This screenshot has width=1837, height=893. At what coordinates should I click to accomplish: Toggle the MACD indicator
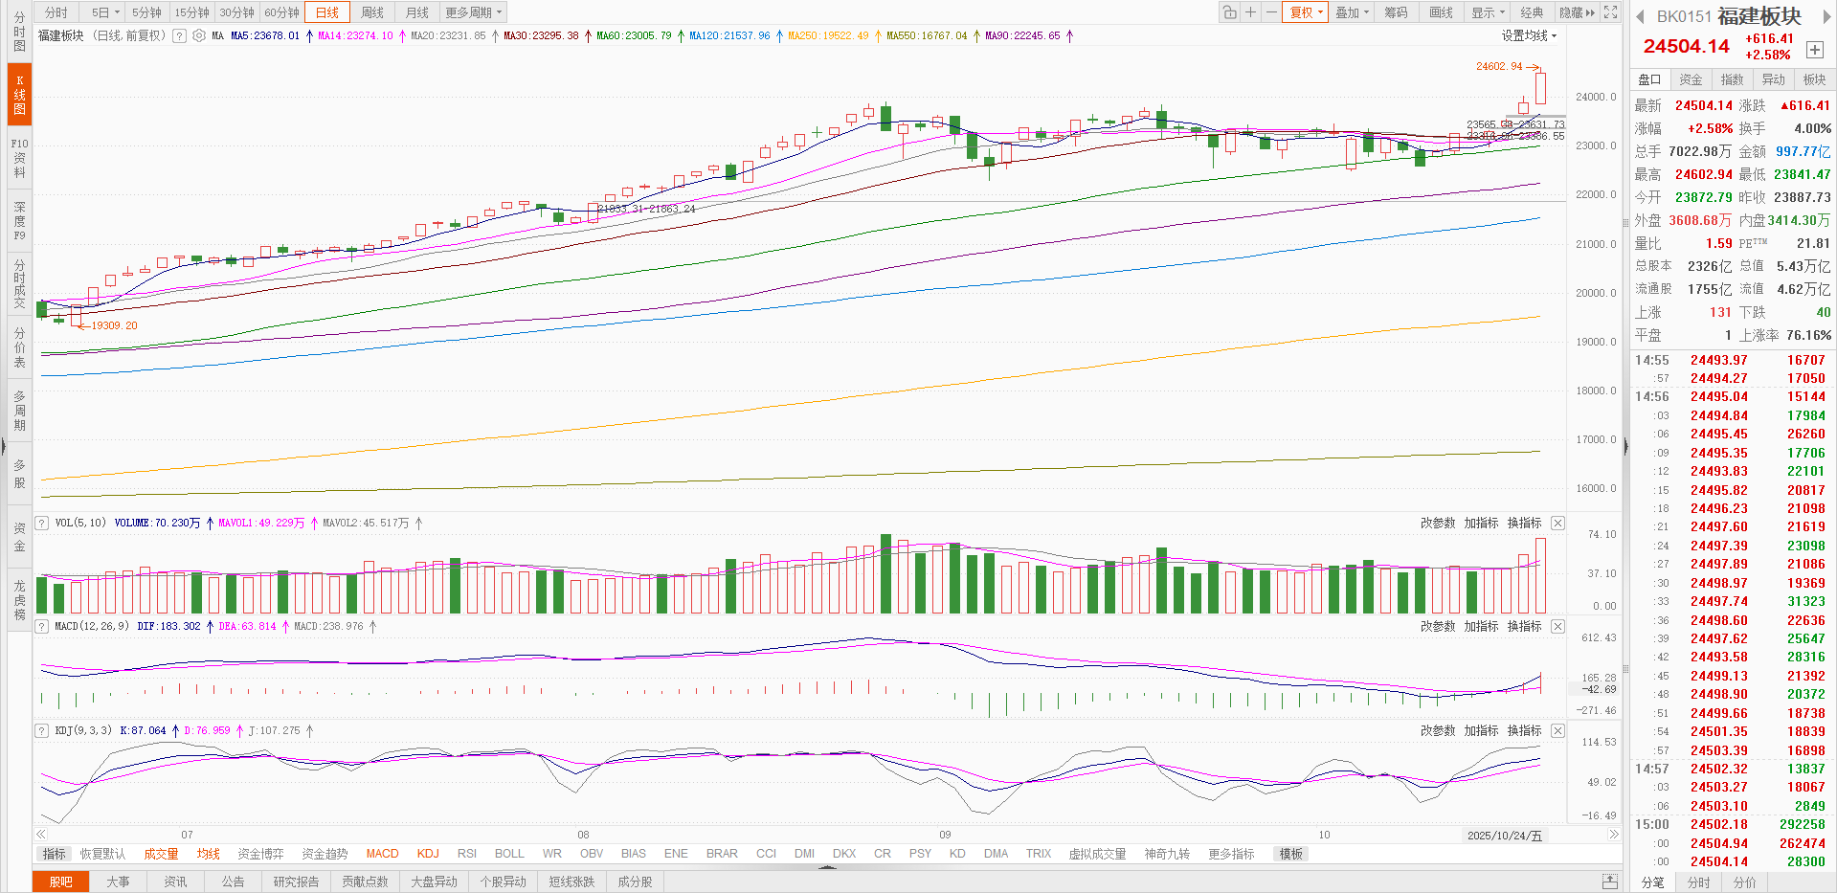(x=382, y=854)
